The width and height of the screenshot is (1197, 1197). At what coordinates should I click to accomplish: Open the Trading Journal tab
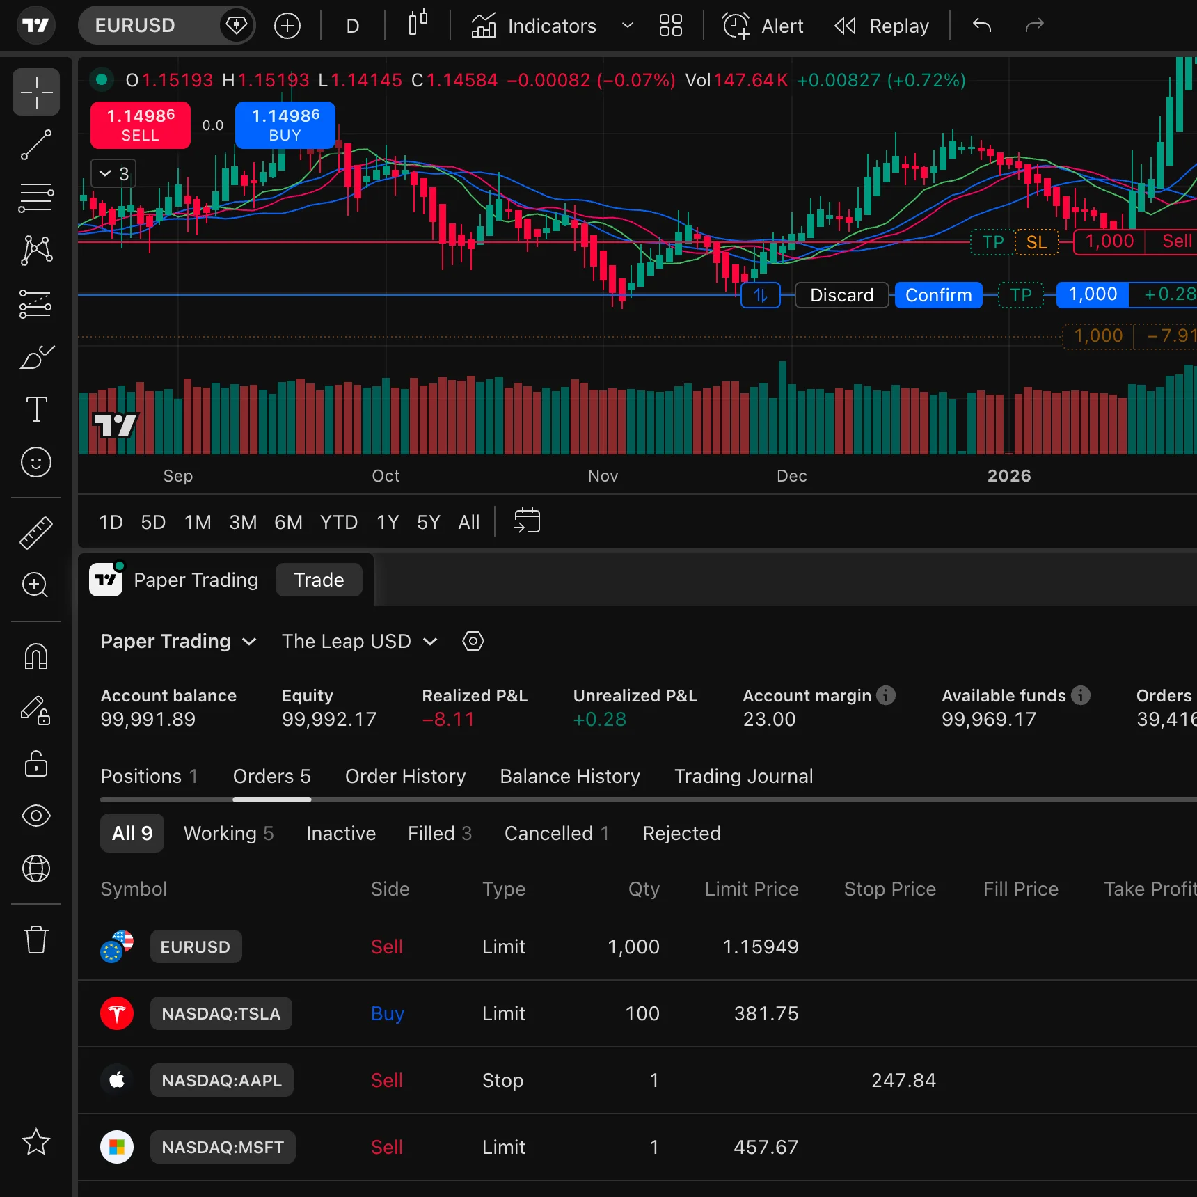coord(744,776)
